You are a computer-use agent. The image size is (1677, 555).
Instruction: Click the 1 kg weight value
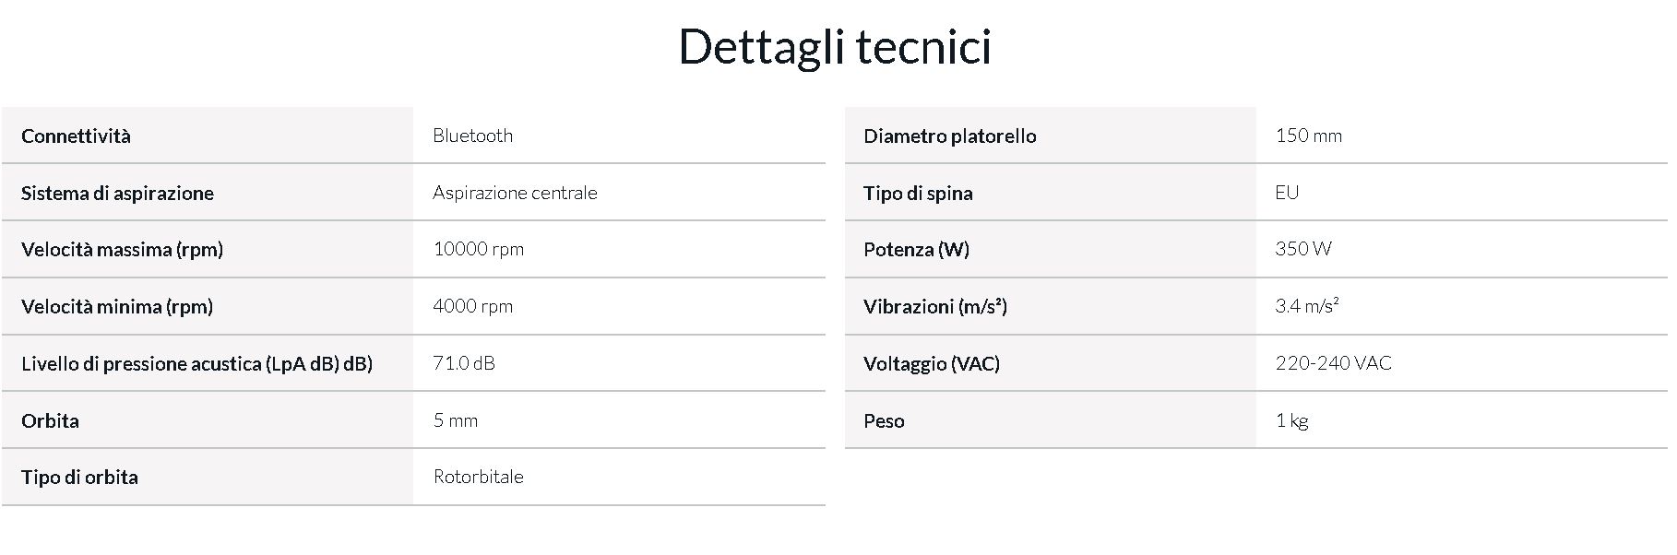point(1291,420)
